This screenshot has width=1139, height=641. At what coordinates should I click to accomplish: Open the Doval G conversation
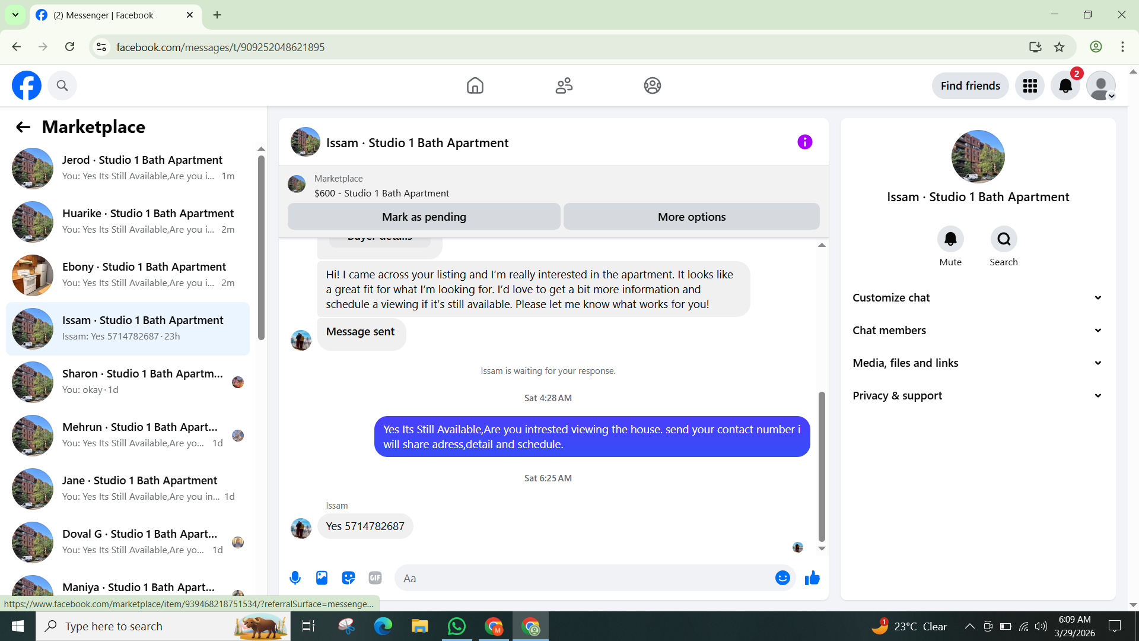128,542
